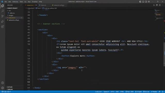The image size is (165, 93).
Task: Change language mode HTML in status bar
Action: [x=122, y=92]
